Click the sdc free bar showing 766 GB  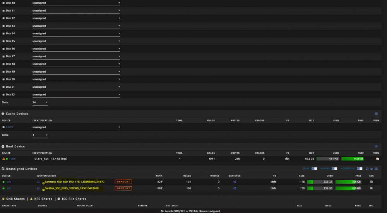point(348,188)
